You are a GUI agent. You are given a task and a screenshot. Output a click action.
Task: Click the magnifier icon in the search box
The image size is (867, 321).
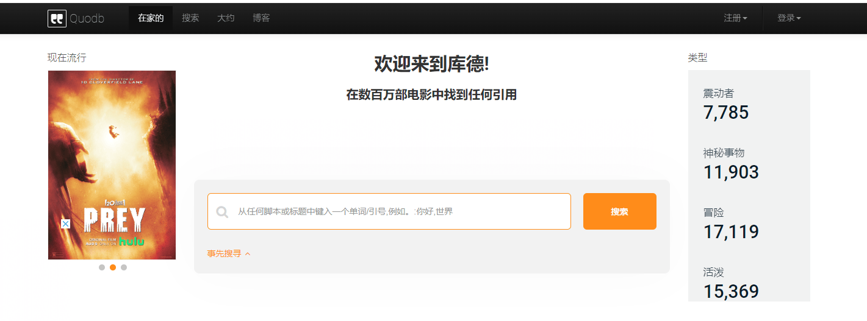[223, 212]
